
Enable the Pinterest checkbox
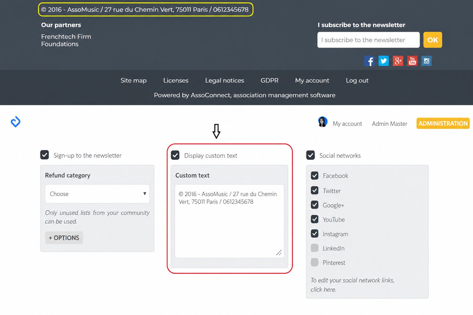314,262
